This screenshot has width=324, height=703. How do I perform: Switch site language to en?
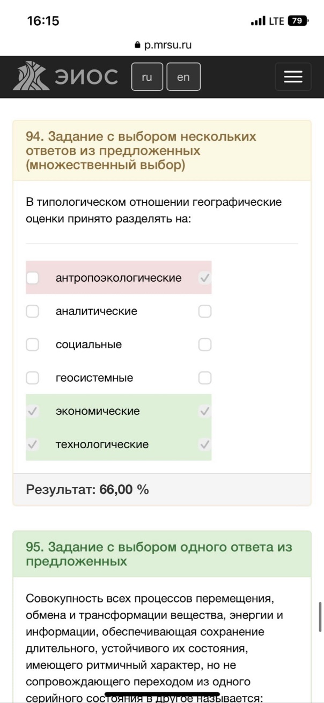(183, 77)
